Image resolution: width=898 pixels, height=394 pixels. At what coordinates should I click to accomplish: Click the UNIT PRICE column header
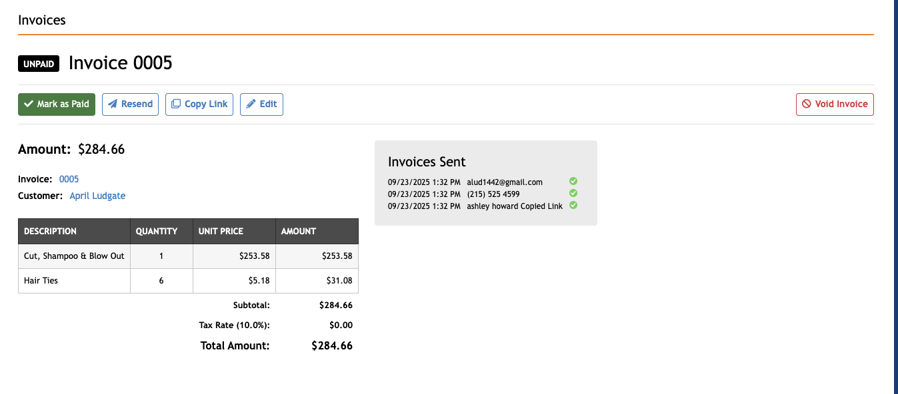pos(221,232)
